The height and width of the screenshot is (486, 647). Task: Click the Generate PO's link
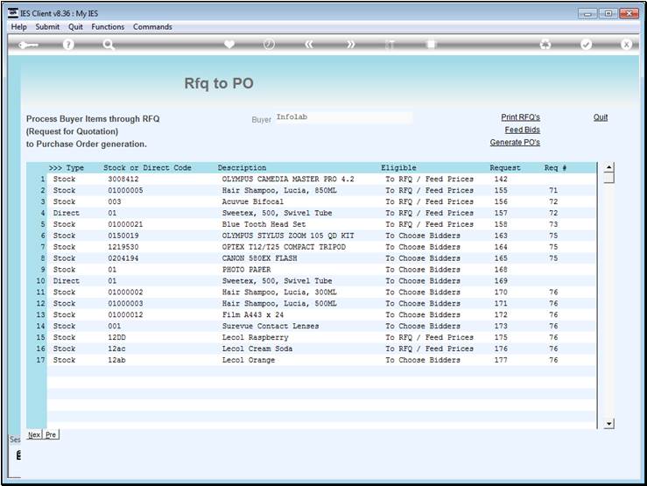click(x=515, y=143)
